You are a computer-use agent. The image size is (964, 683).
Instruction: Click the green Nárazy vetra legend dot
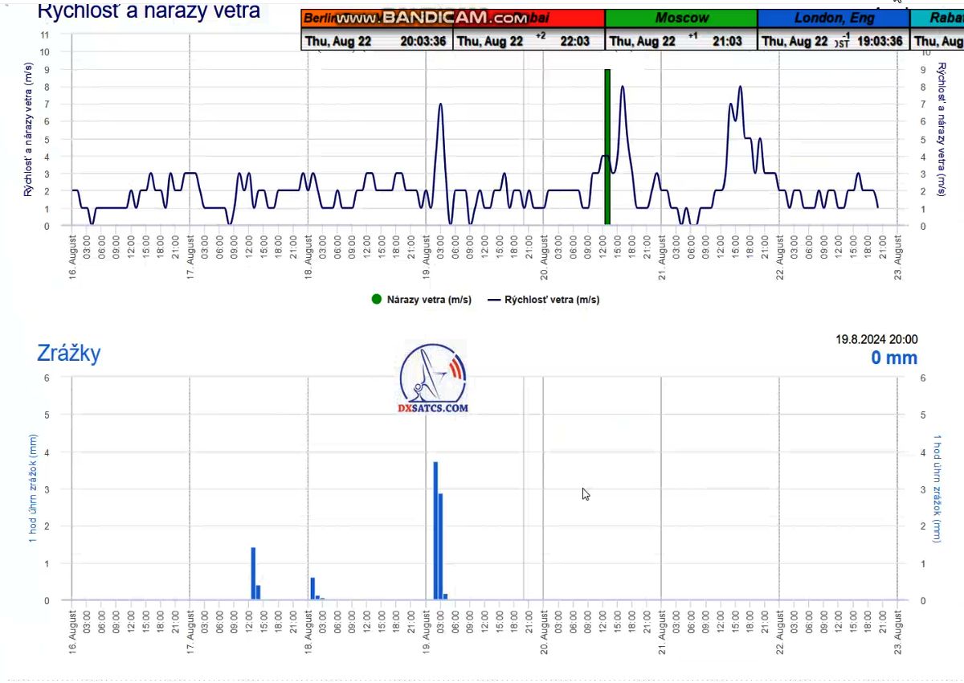(376, 300)
